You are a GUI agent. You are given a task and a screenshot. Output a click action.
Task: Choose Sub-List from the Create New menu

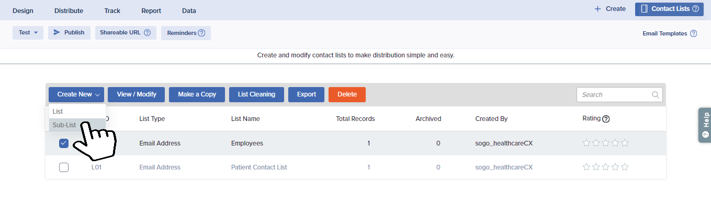pyautogui.click(x=64, y=125)
